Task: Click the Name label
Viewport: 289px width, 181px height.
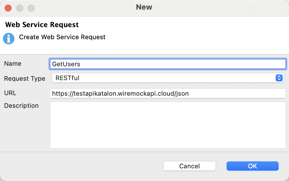Action: (13, 64)
